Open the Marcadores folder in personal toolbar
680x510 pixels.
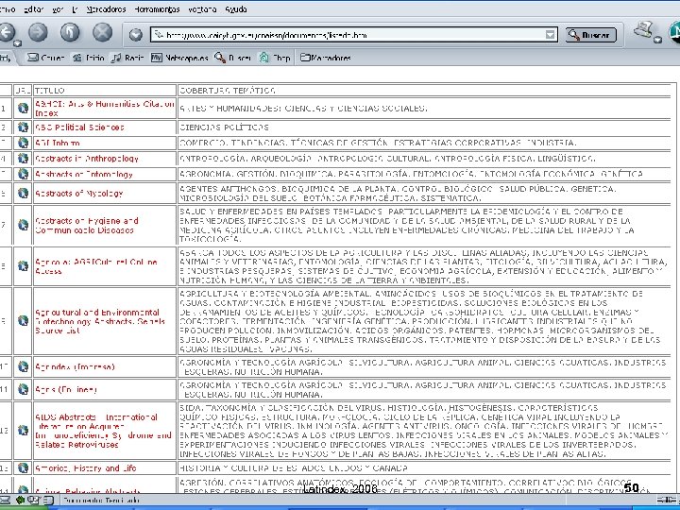coord(326,58)
